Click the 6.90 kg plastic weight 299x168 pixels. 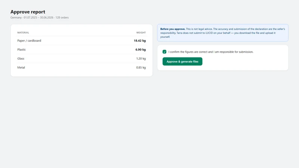point(141,50)
